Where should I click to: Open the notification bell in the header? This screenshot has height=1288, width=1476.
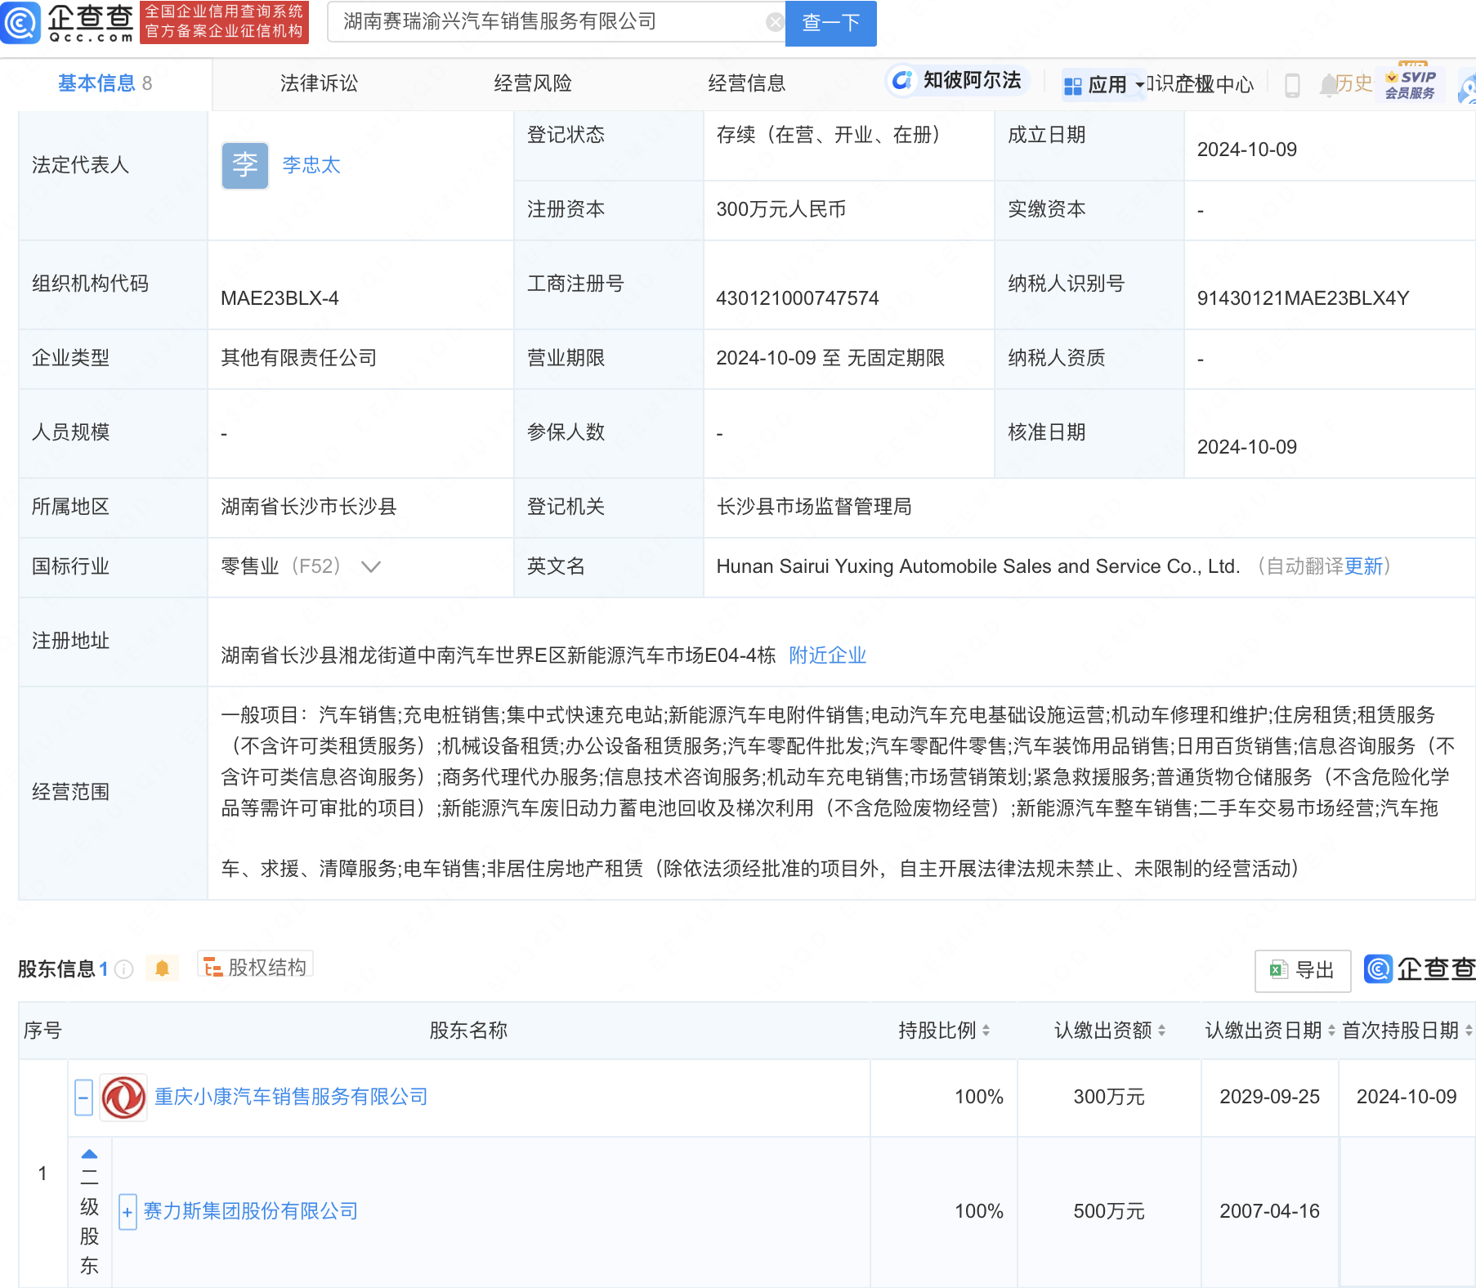1328,84
